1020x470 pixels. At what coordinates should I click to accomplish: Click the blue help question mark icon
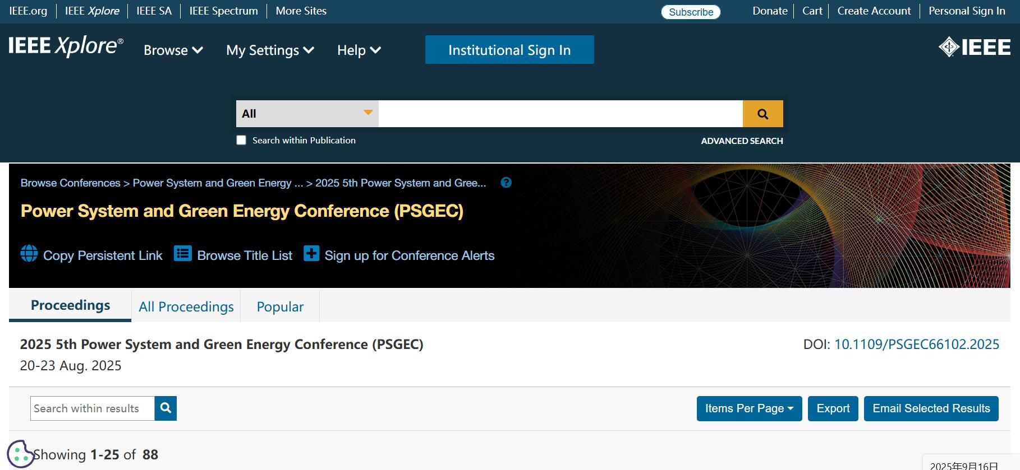(506, 183)
